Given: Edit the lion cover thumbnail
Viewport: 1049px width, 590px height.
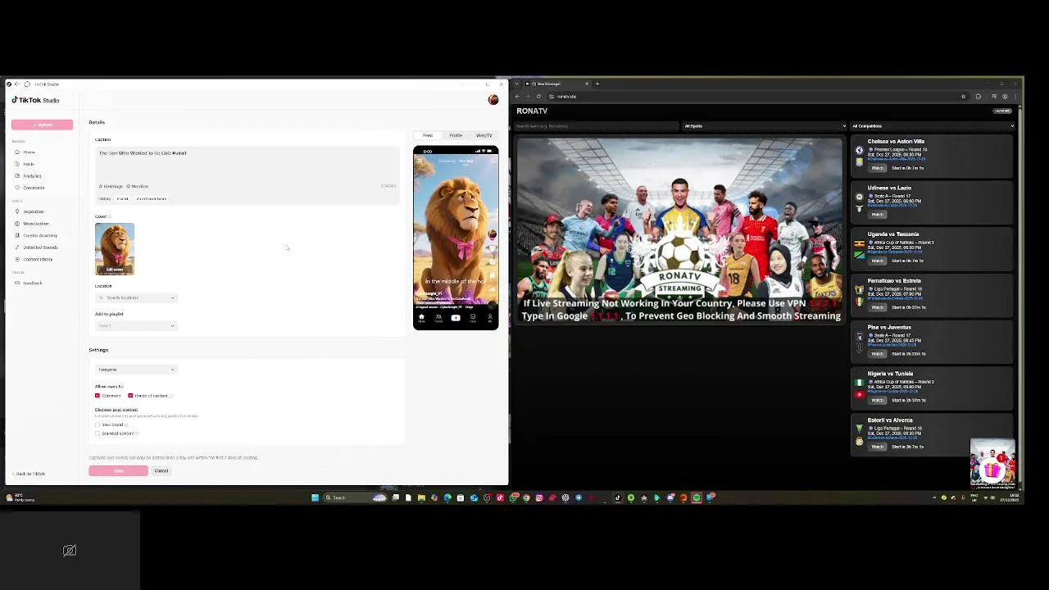Looking at the screenshot, I should [115, 249].
